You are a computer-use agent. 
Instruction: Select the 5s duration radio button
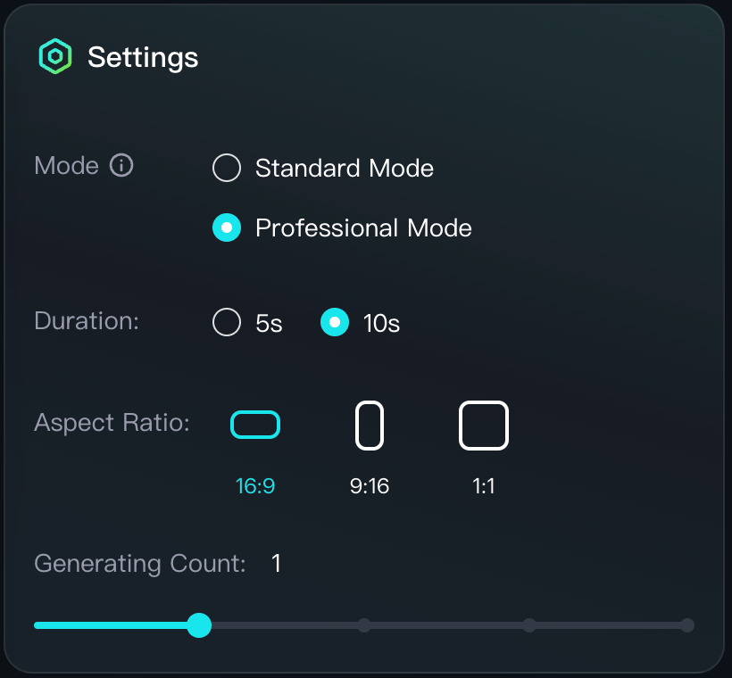tap(227, 322)
